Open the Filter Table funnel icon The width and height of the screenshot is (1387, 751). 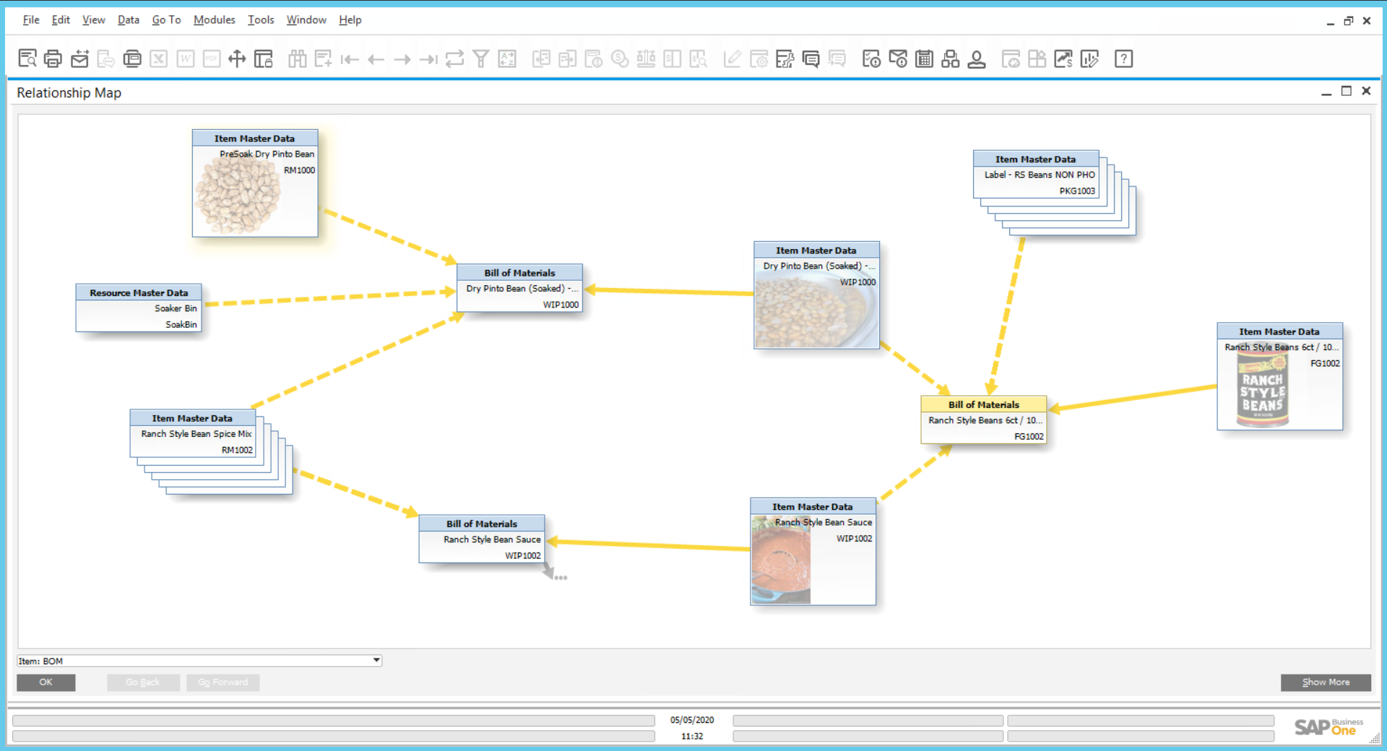[481, 58]
